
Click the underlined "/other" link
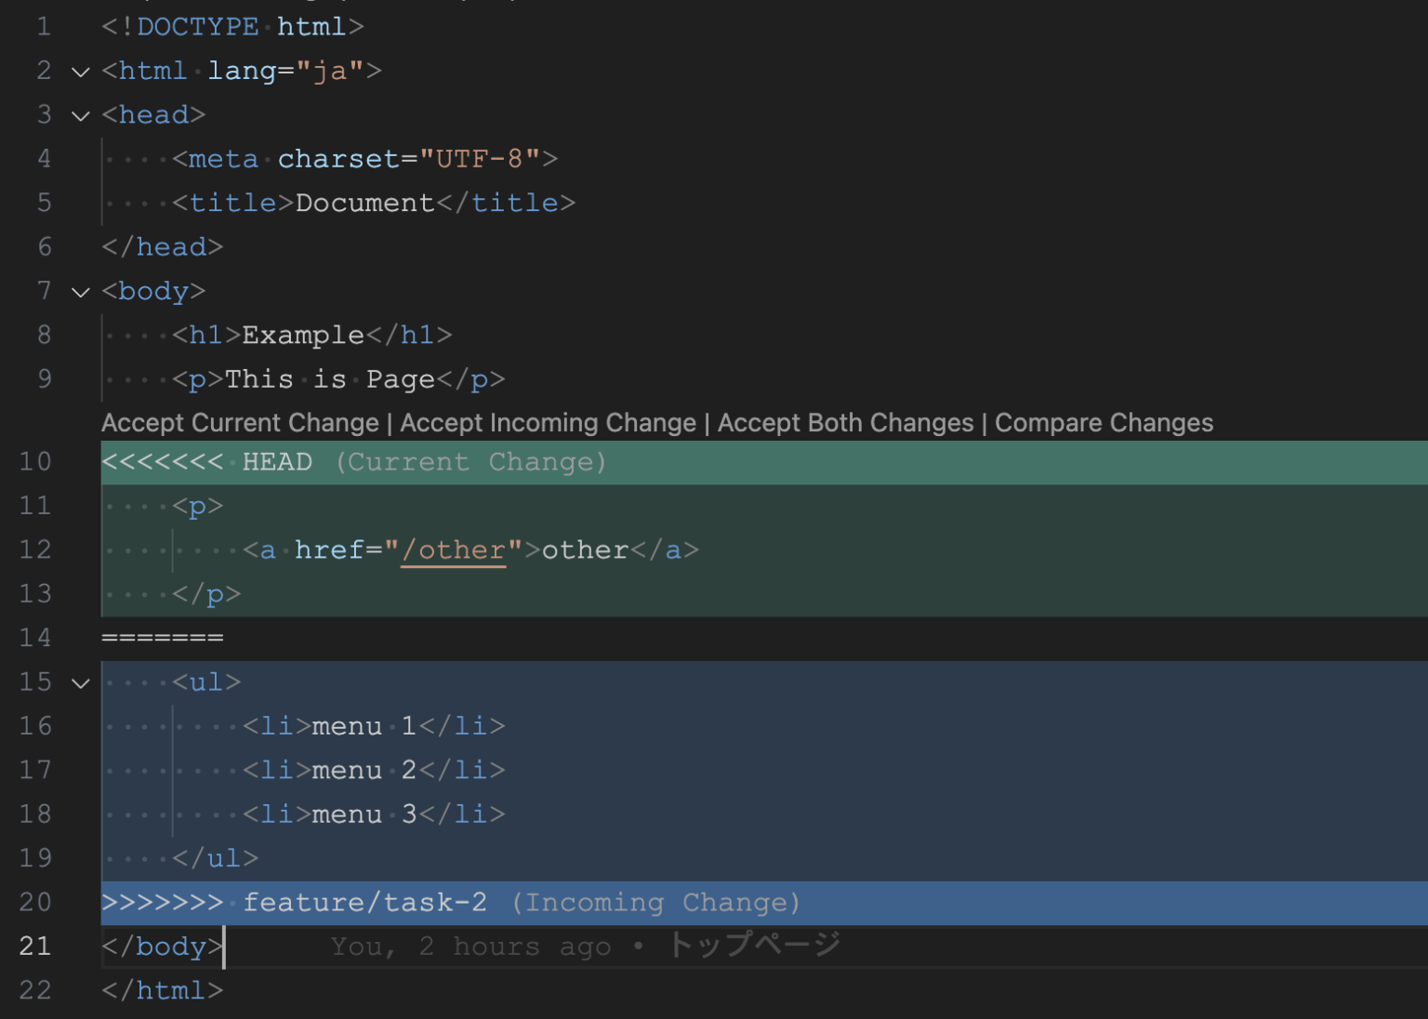[x=455, y=549]
